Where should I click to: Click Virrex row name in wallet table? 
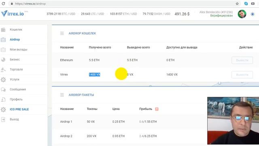pos(64,75)
